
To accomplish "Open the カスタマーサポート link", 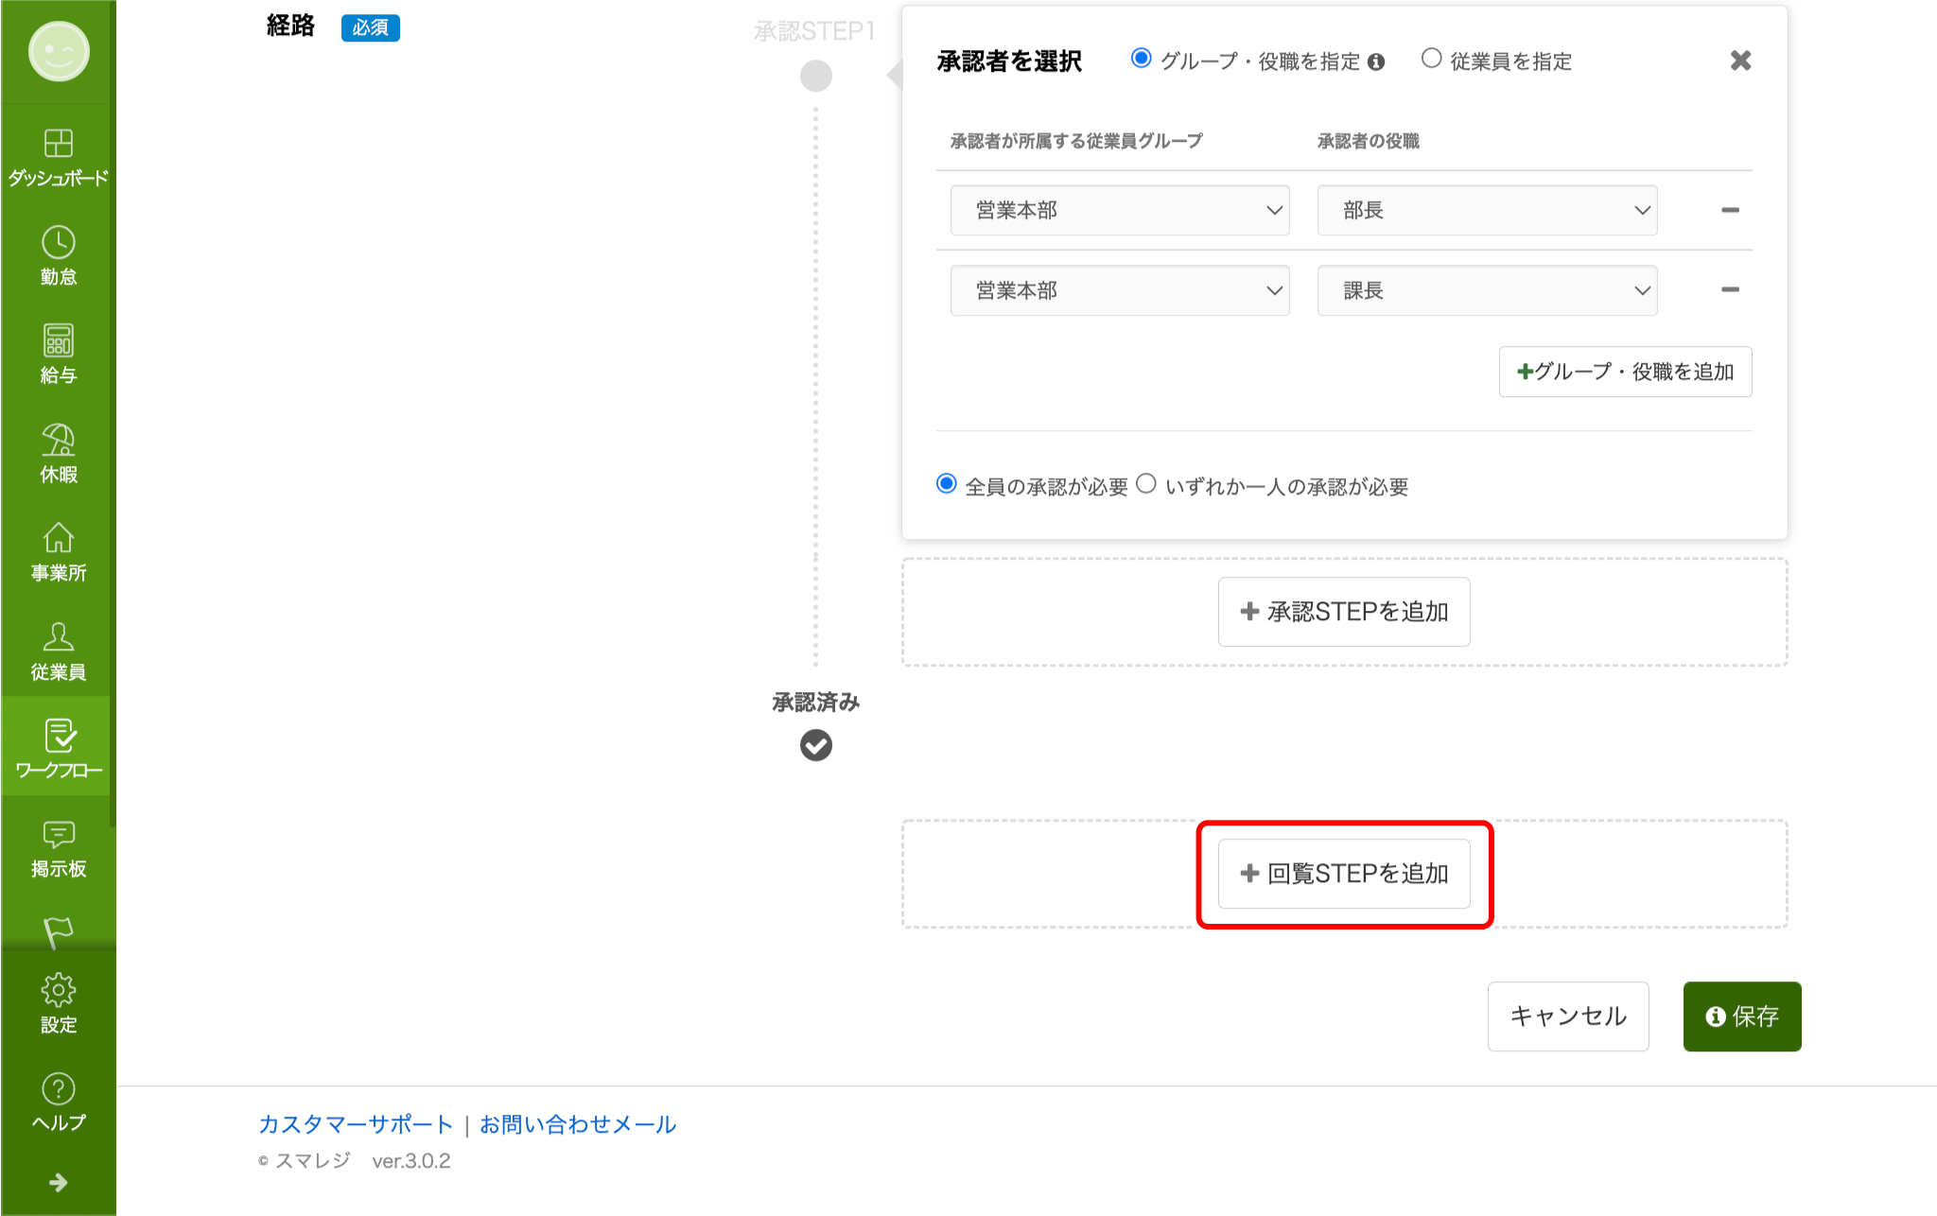I will (x=356, y=1124).
